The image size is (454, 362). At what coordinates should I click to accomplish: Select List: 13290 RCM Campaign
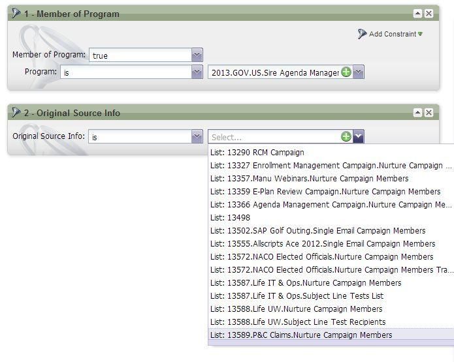[x=257, y=153]
